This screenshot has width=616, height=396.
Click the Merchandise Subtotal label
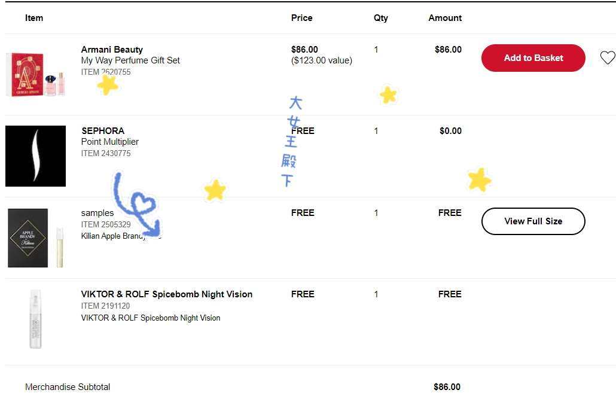point(68,387)
